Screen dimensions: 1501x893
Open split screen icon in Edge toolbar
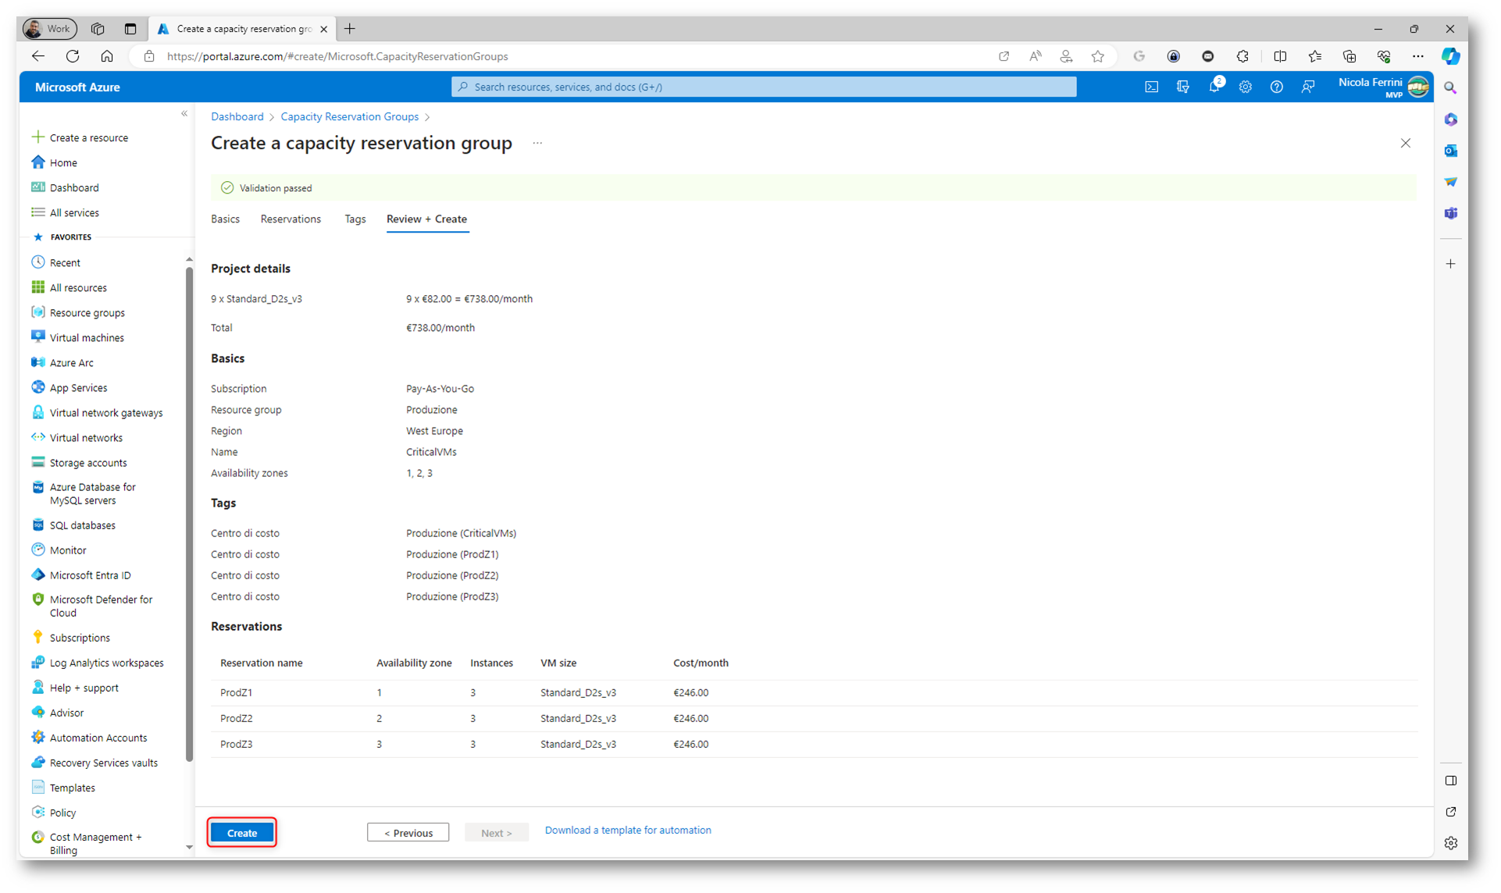coord(1280,56)
